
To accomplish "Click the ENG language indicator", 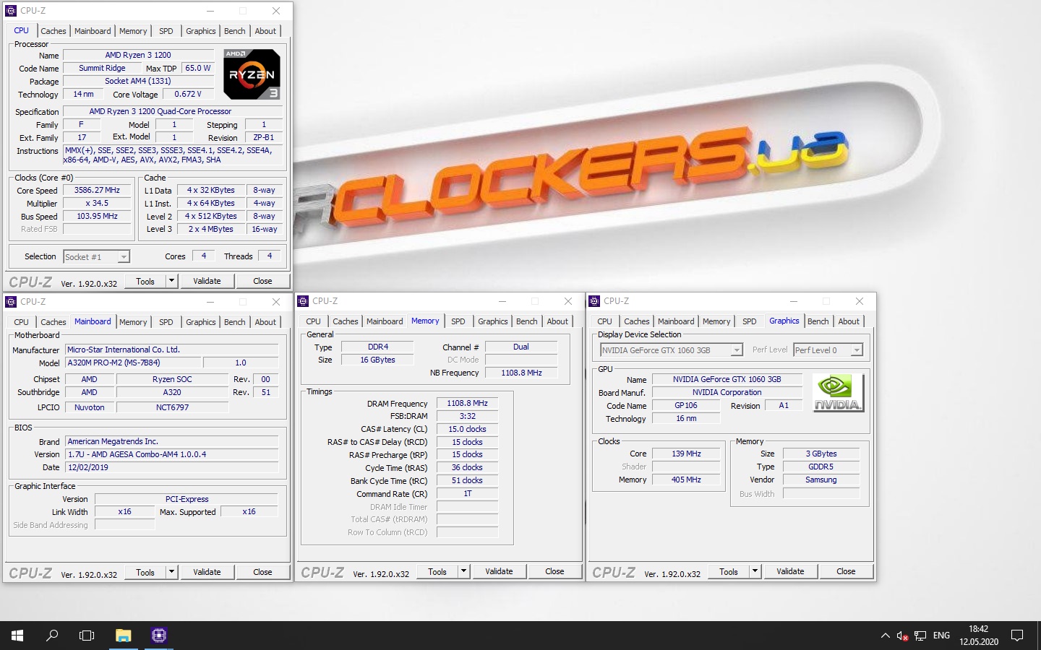I will 941,636.
